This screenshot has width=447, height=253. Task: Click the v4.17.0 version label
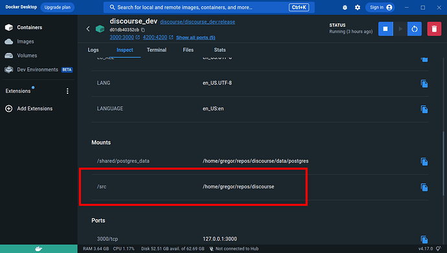[x=426, y=248]
